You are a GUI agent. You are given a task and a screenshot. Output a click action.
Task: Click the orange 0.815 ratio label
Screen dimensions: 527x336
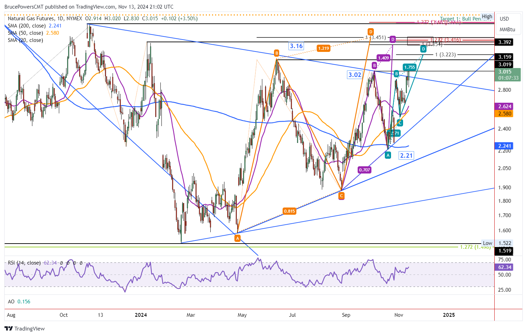pyautogui.click(x=289, y=211)
